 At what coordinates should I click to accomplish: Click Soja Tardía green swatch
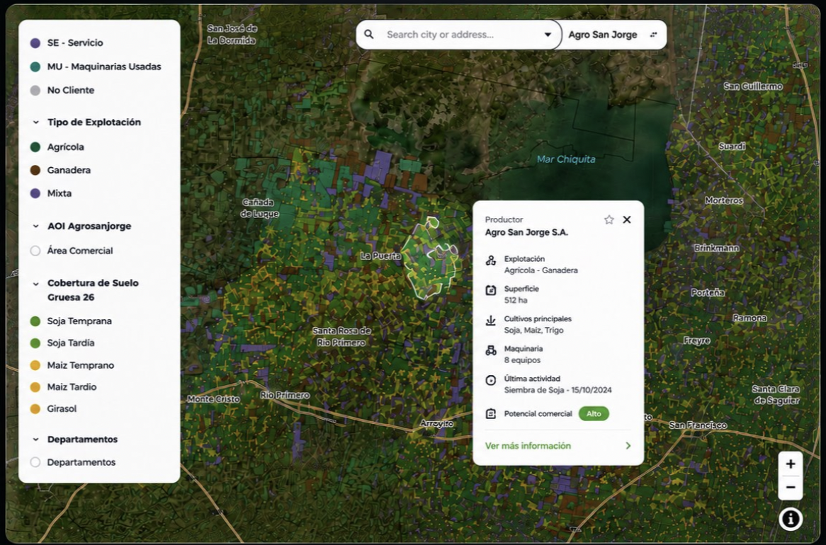coord(35,343)
